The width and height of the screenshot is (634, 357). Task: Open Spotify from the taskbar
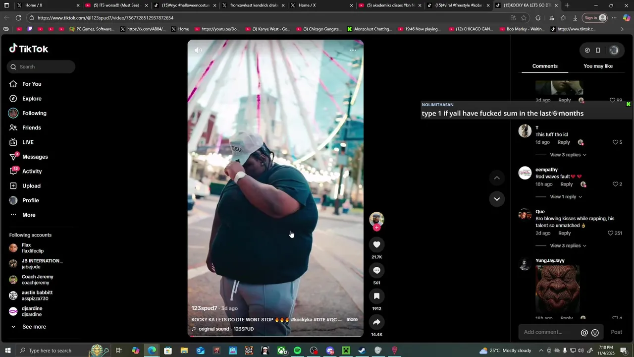click(x=297, y=351)
